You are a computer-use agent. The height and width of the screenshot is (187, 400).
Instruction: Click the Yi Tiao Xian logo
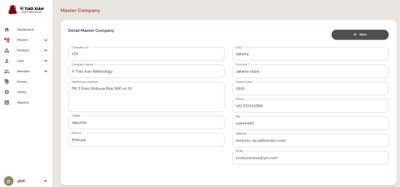(x=26, y=10)
